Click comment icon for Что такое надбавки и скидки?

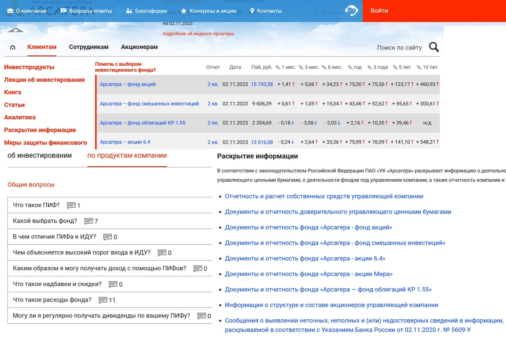click(x=113, y=284)
